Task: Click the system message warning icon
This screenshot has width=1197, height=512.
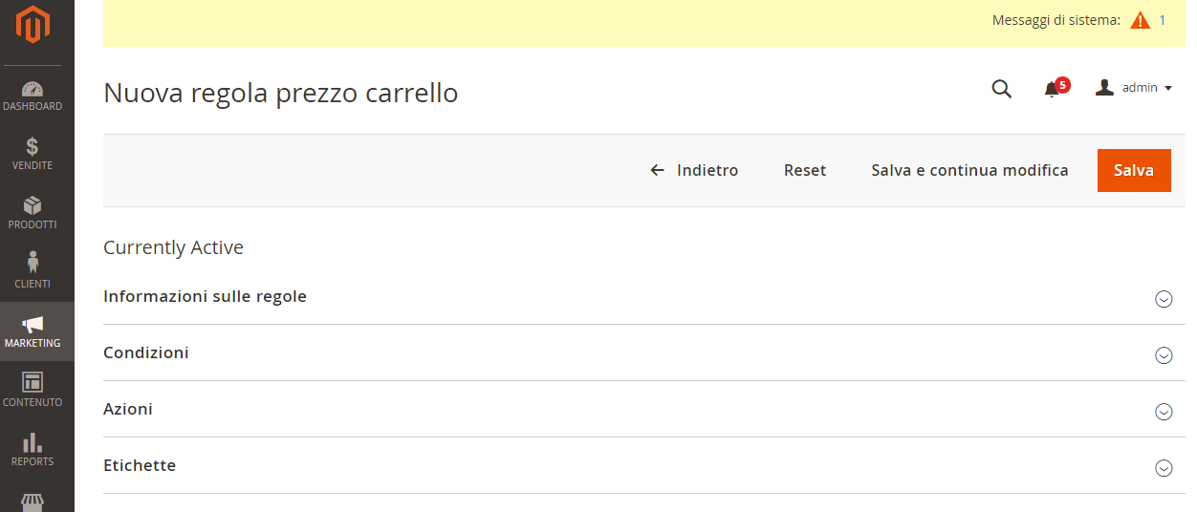Action: 1140,20
